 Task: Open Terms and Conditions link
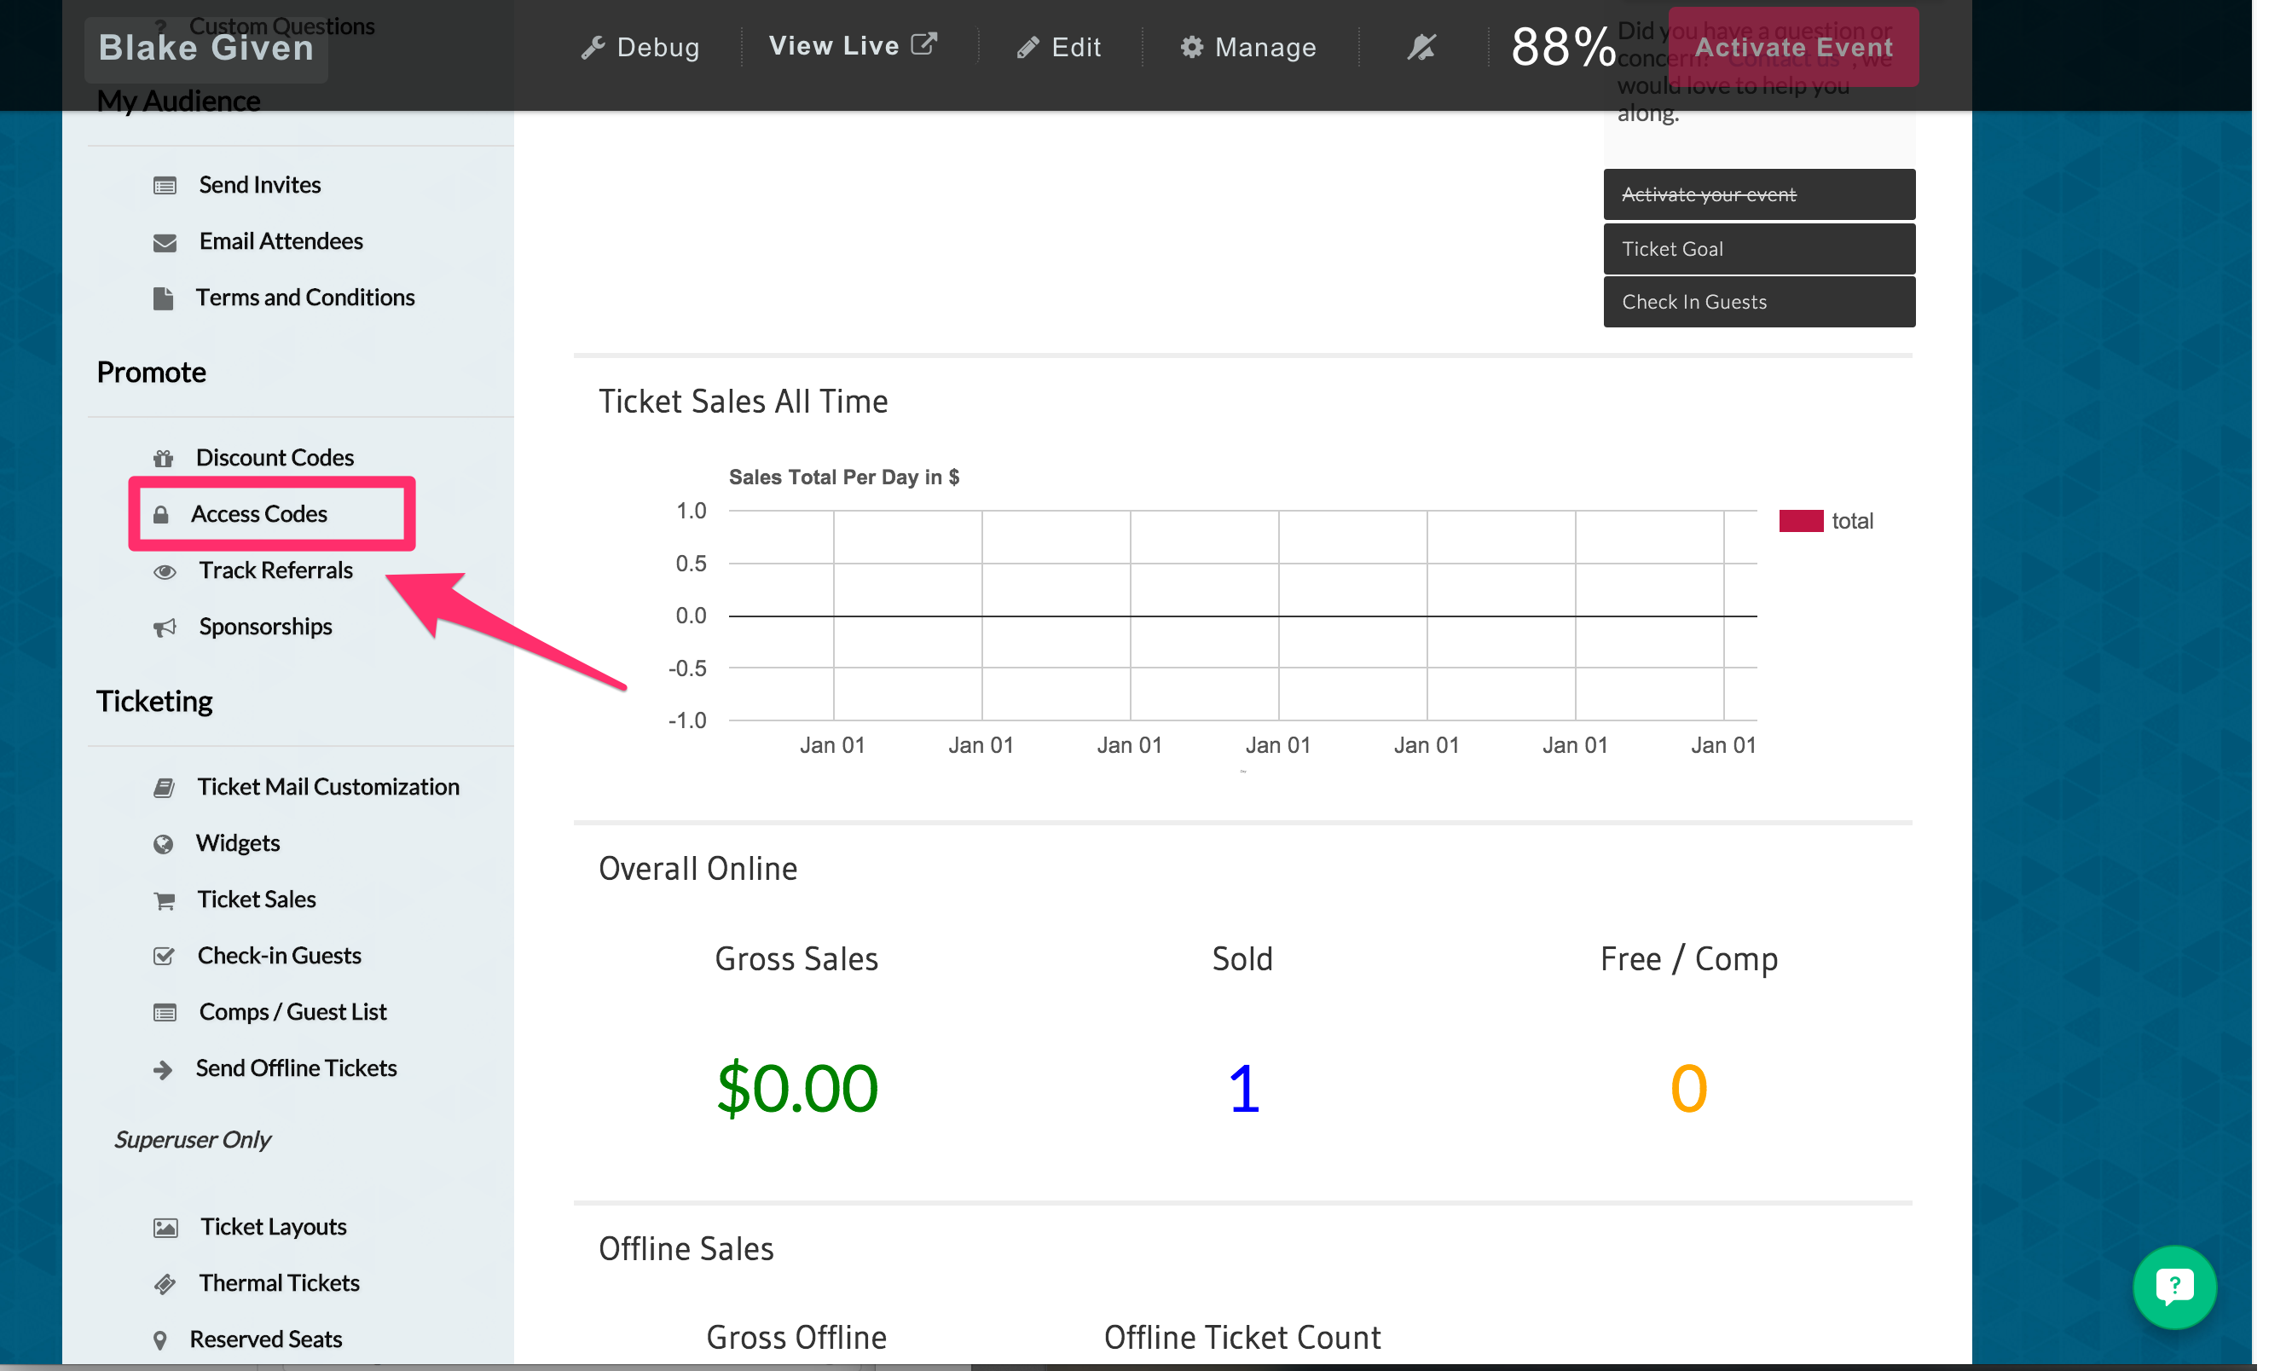tap(305, 298)
